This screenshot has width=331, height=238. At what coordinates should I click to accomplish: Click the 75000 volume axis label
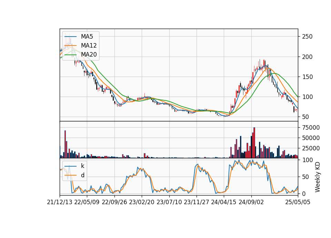(311, 128)
